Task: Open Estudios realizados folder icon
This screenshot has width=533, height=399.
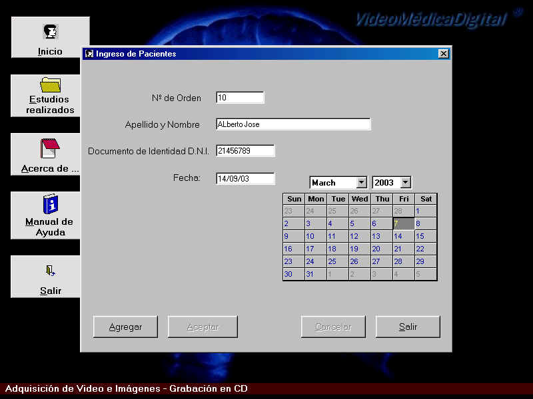Action: 50,85
